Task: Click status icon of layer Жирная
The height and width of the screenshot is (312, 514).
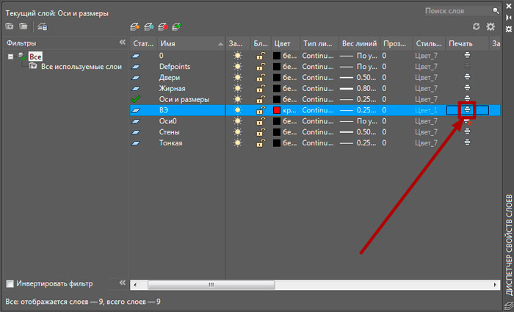Action: click(135, 89)
